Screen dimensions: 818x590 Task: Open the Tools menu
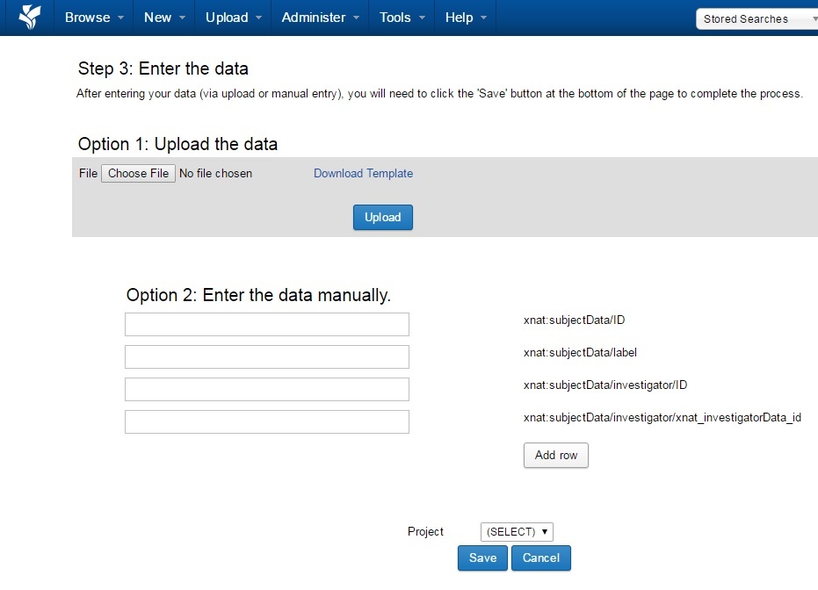click(x=395, y=17)
